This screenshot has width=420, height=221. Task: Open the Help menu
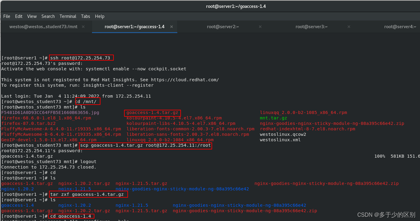[x=100, y=16]
